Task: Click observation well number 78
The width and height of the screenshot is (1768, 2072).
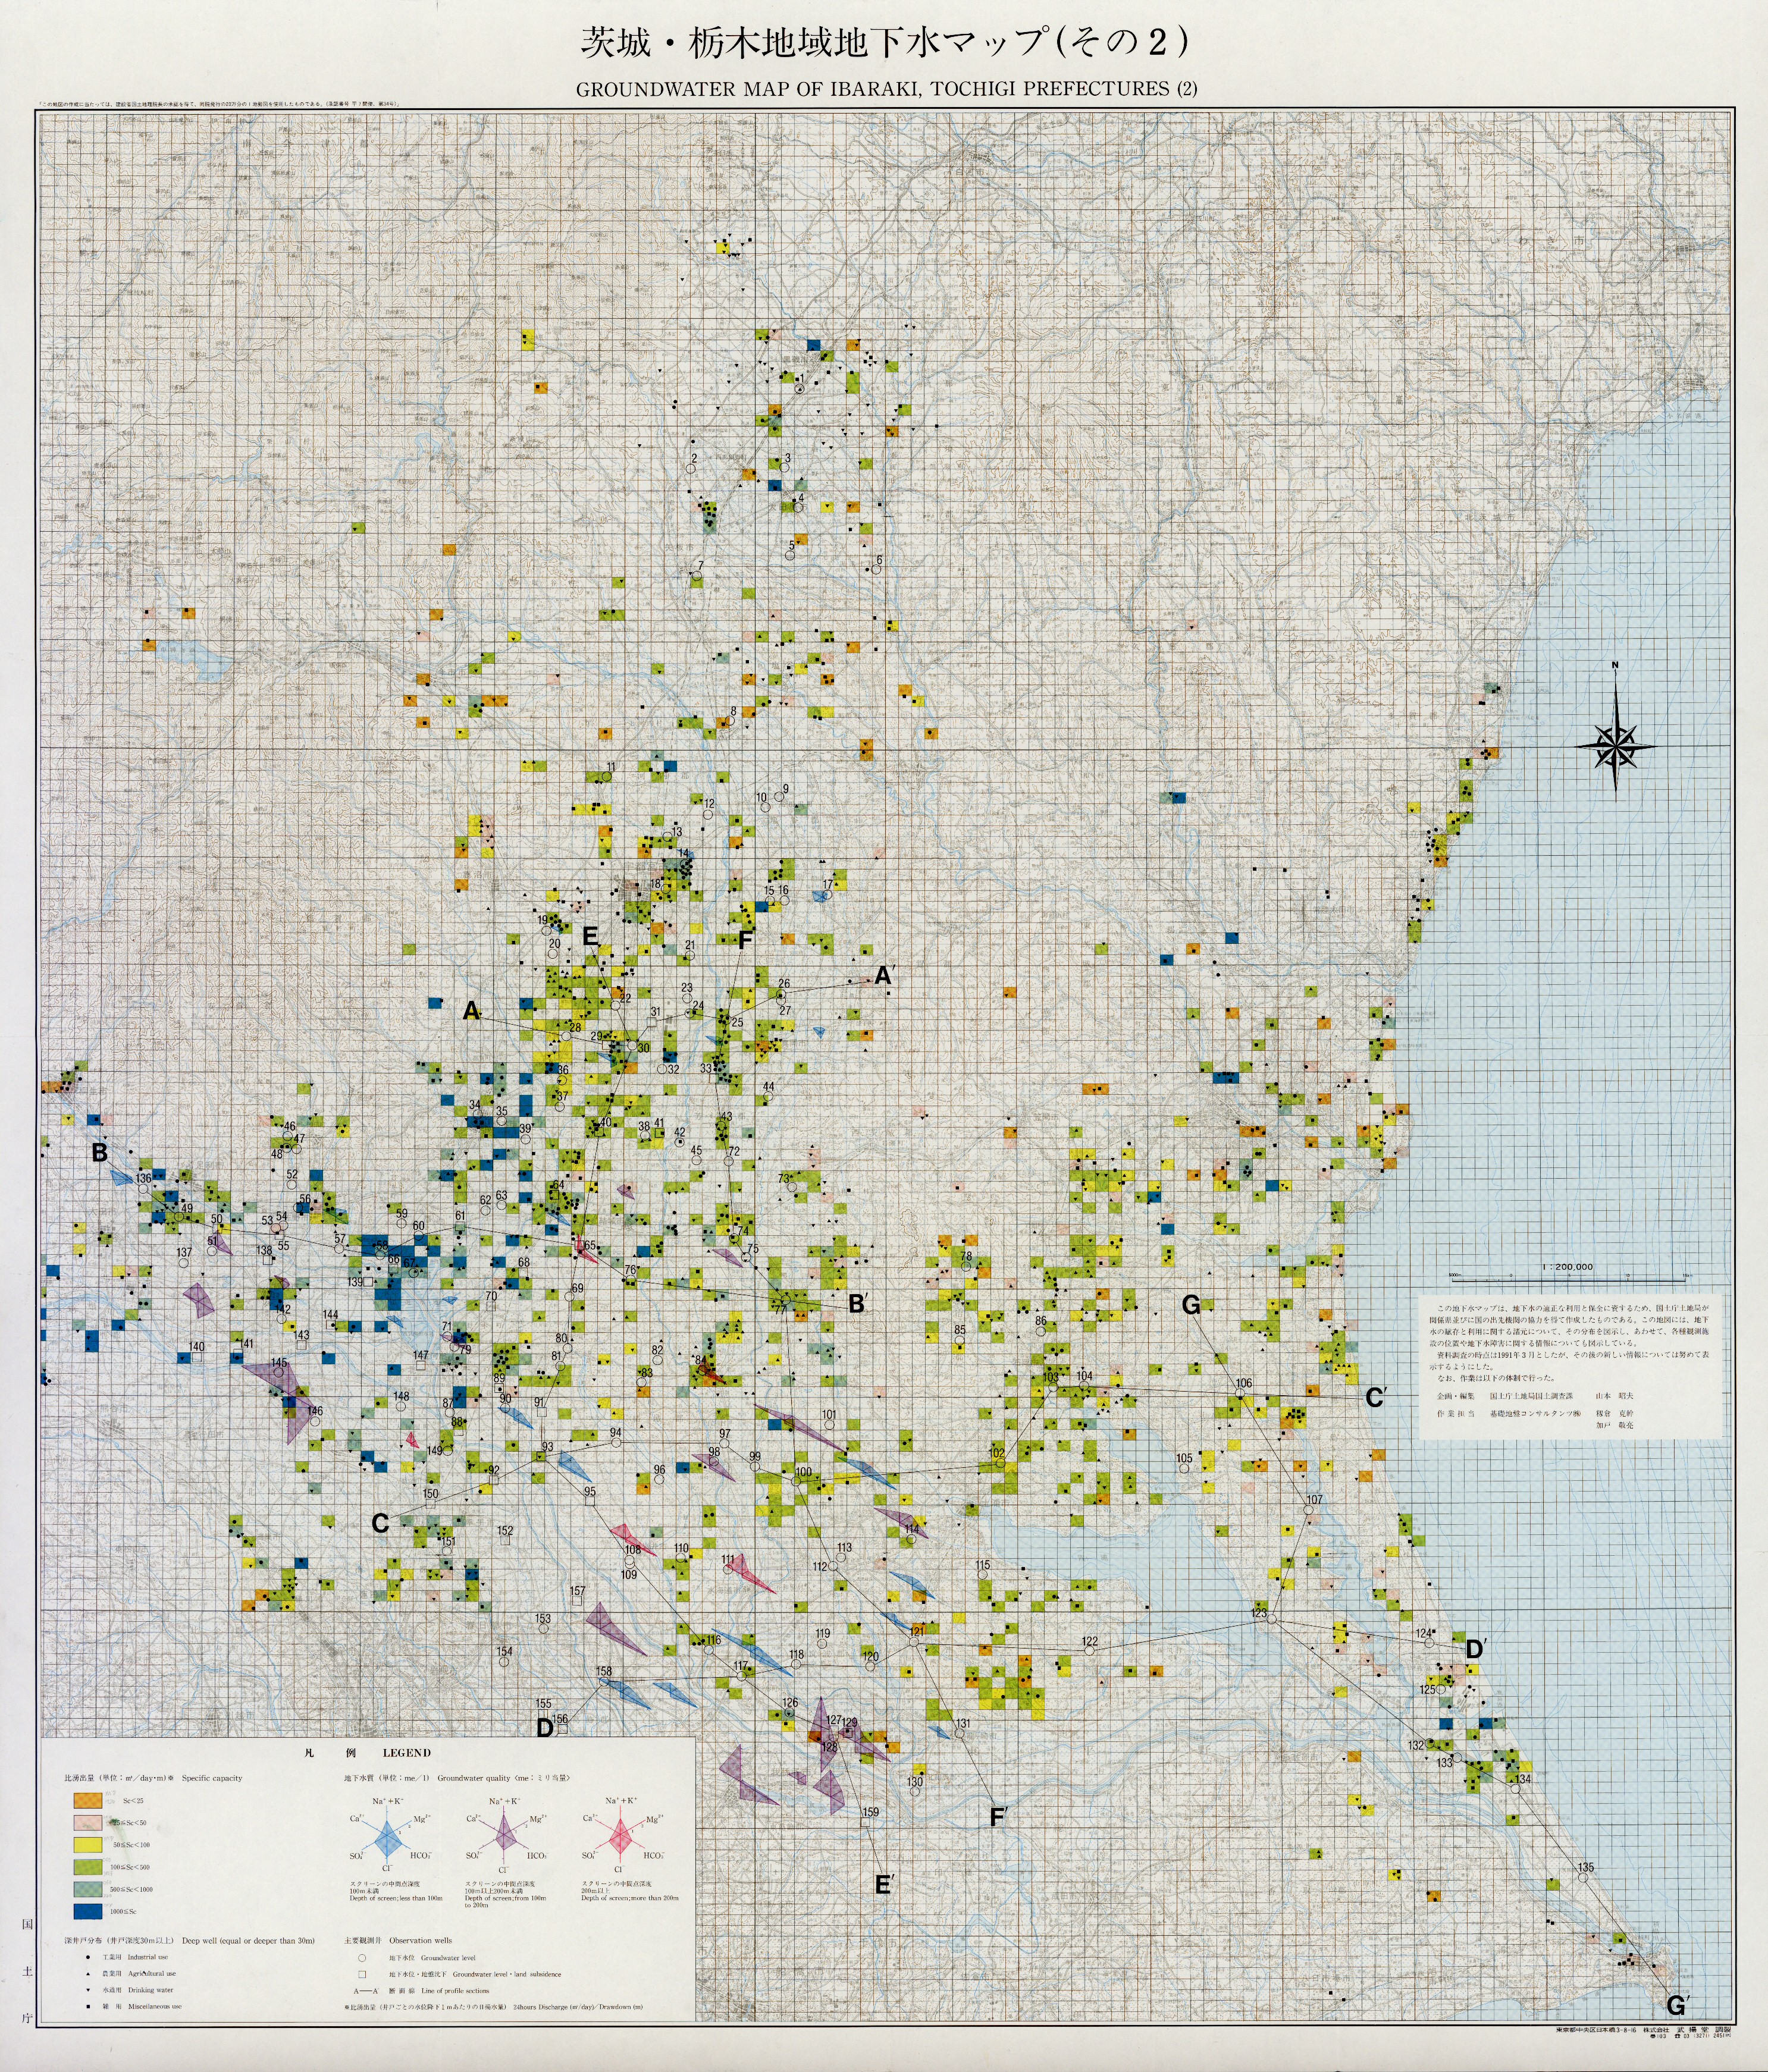Action: pyautogui.click(x=966, y=1256)
